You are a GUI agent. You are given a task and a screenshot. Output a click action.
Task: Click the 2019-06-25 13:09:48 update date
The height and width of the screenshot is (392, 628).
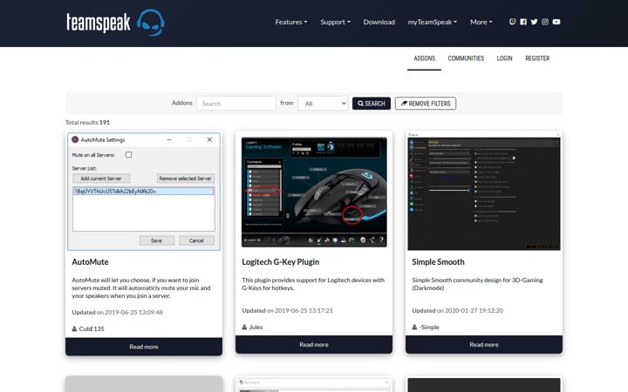133,313
